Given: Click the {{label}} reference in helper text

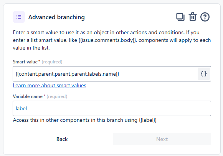Looking at the screenshot, I should (x=148, y=120).
